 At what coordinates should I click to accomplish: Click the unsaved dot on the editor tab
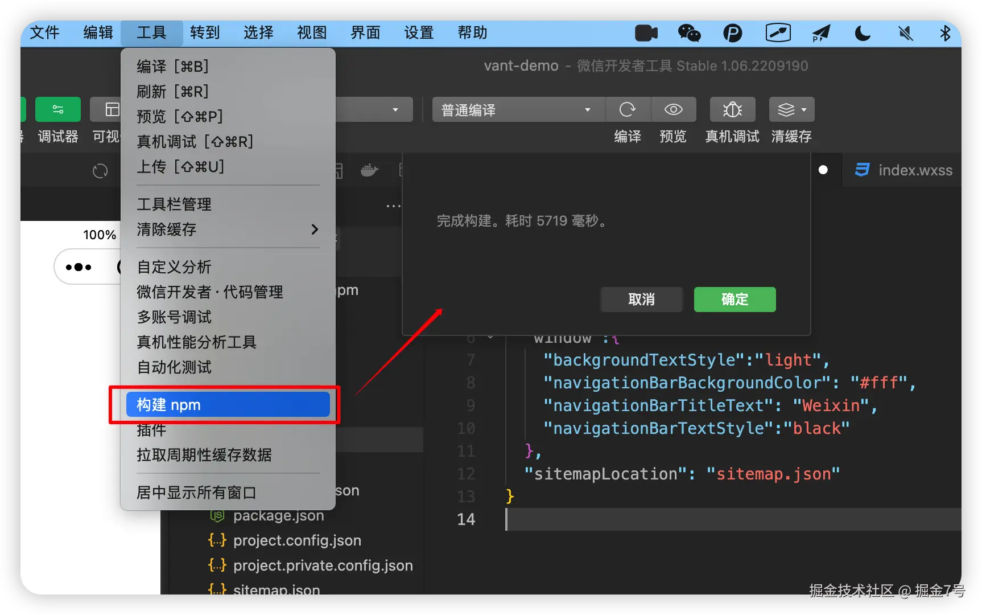point(823,170)
